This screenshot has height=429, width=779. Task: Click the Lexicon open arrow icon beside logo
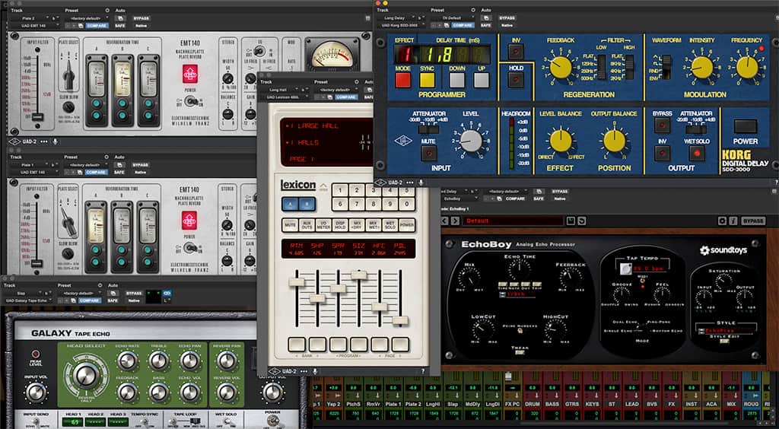(x=323, y=186)
